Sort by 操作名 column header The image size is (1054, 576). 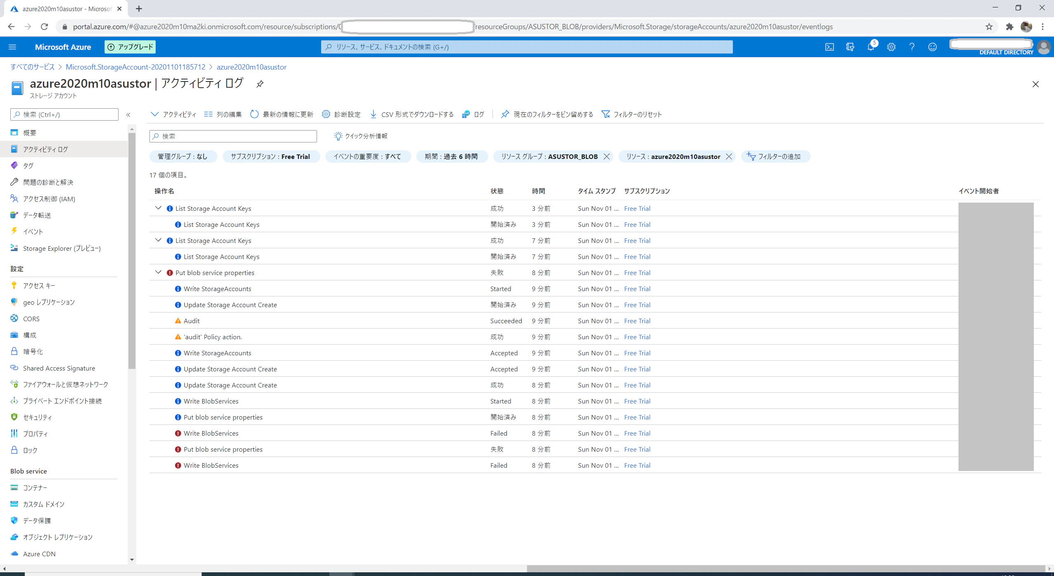click(x=164, y=191)
